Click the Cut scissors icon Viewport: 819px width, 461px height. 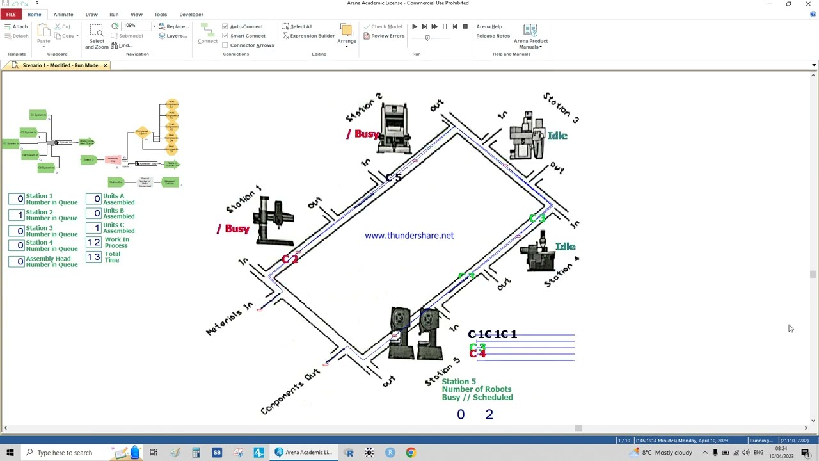tap(63, 26)
